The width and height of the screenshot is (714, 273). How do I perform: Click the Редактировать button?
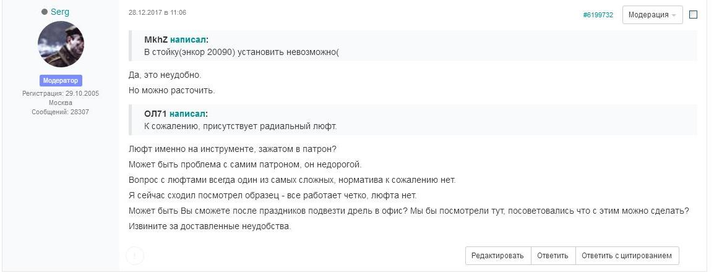pos(497,256)
